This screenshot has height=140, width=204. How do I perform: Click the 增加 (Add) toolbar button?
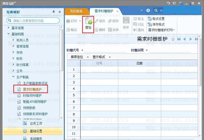pyautogui.click(x=88, y=24)
